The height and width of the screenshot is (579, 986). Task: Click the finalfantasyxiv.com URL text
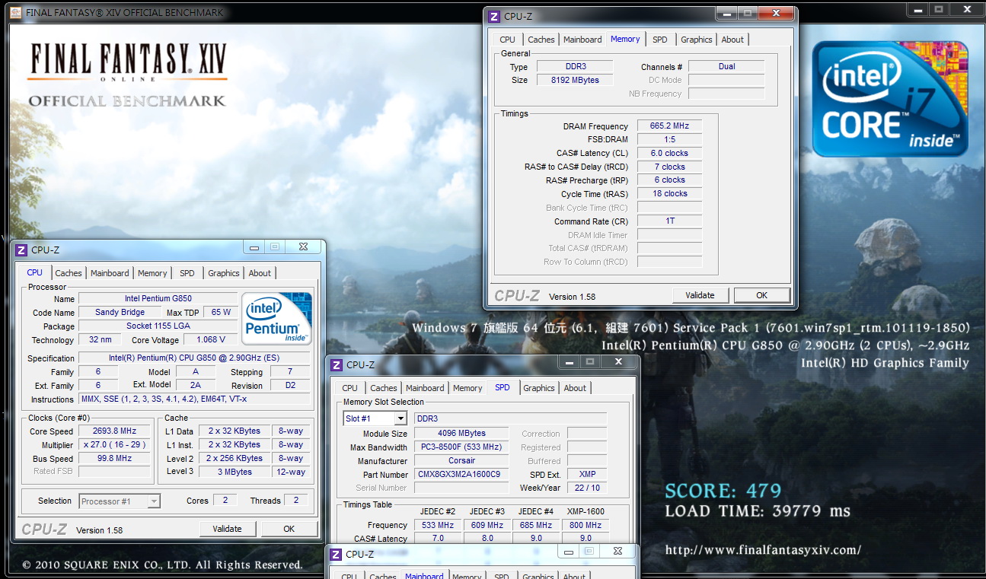[x=764, y=549]
